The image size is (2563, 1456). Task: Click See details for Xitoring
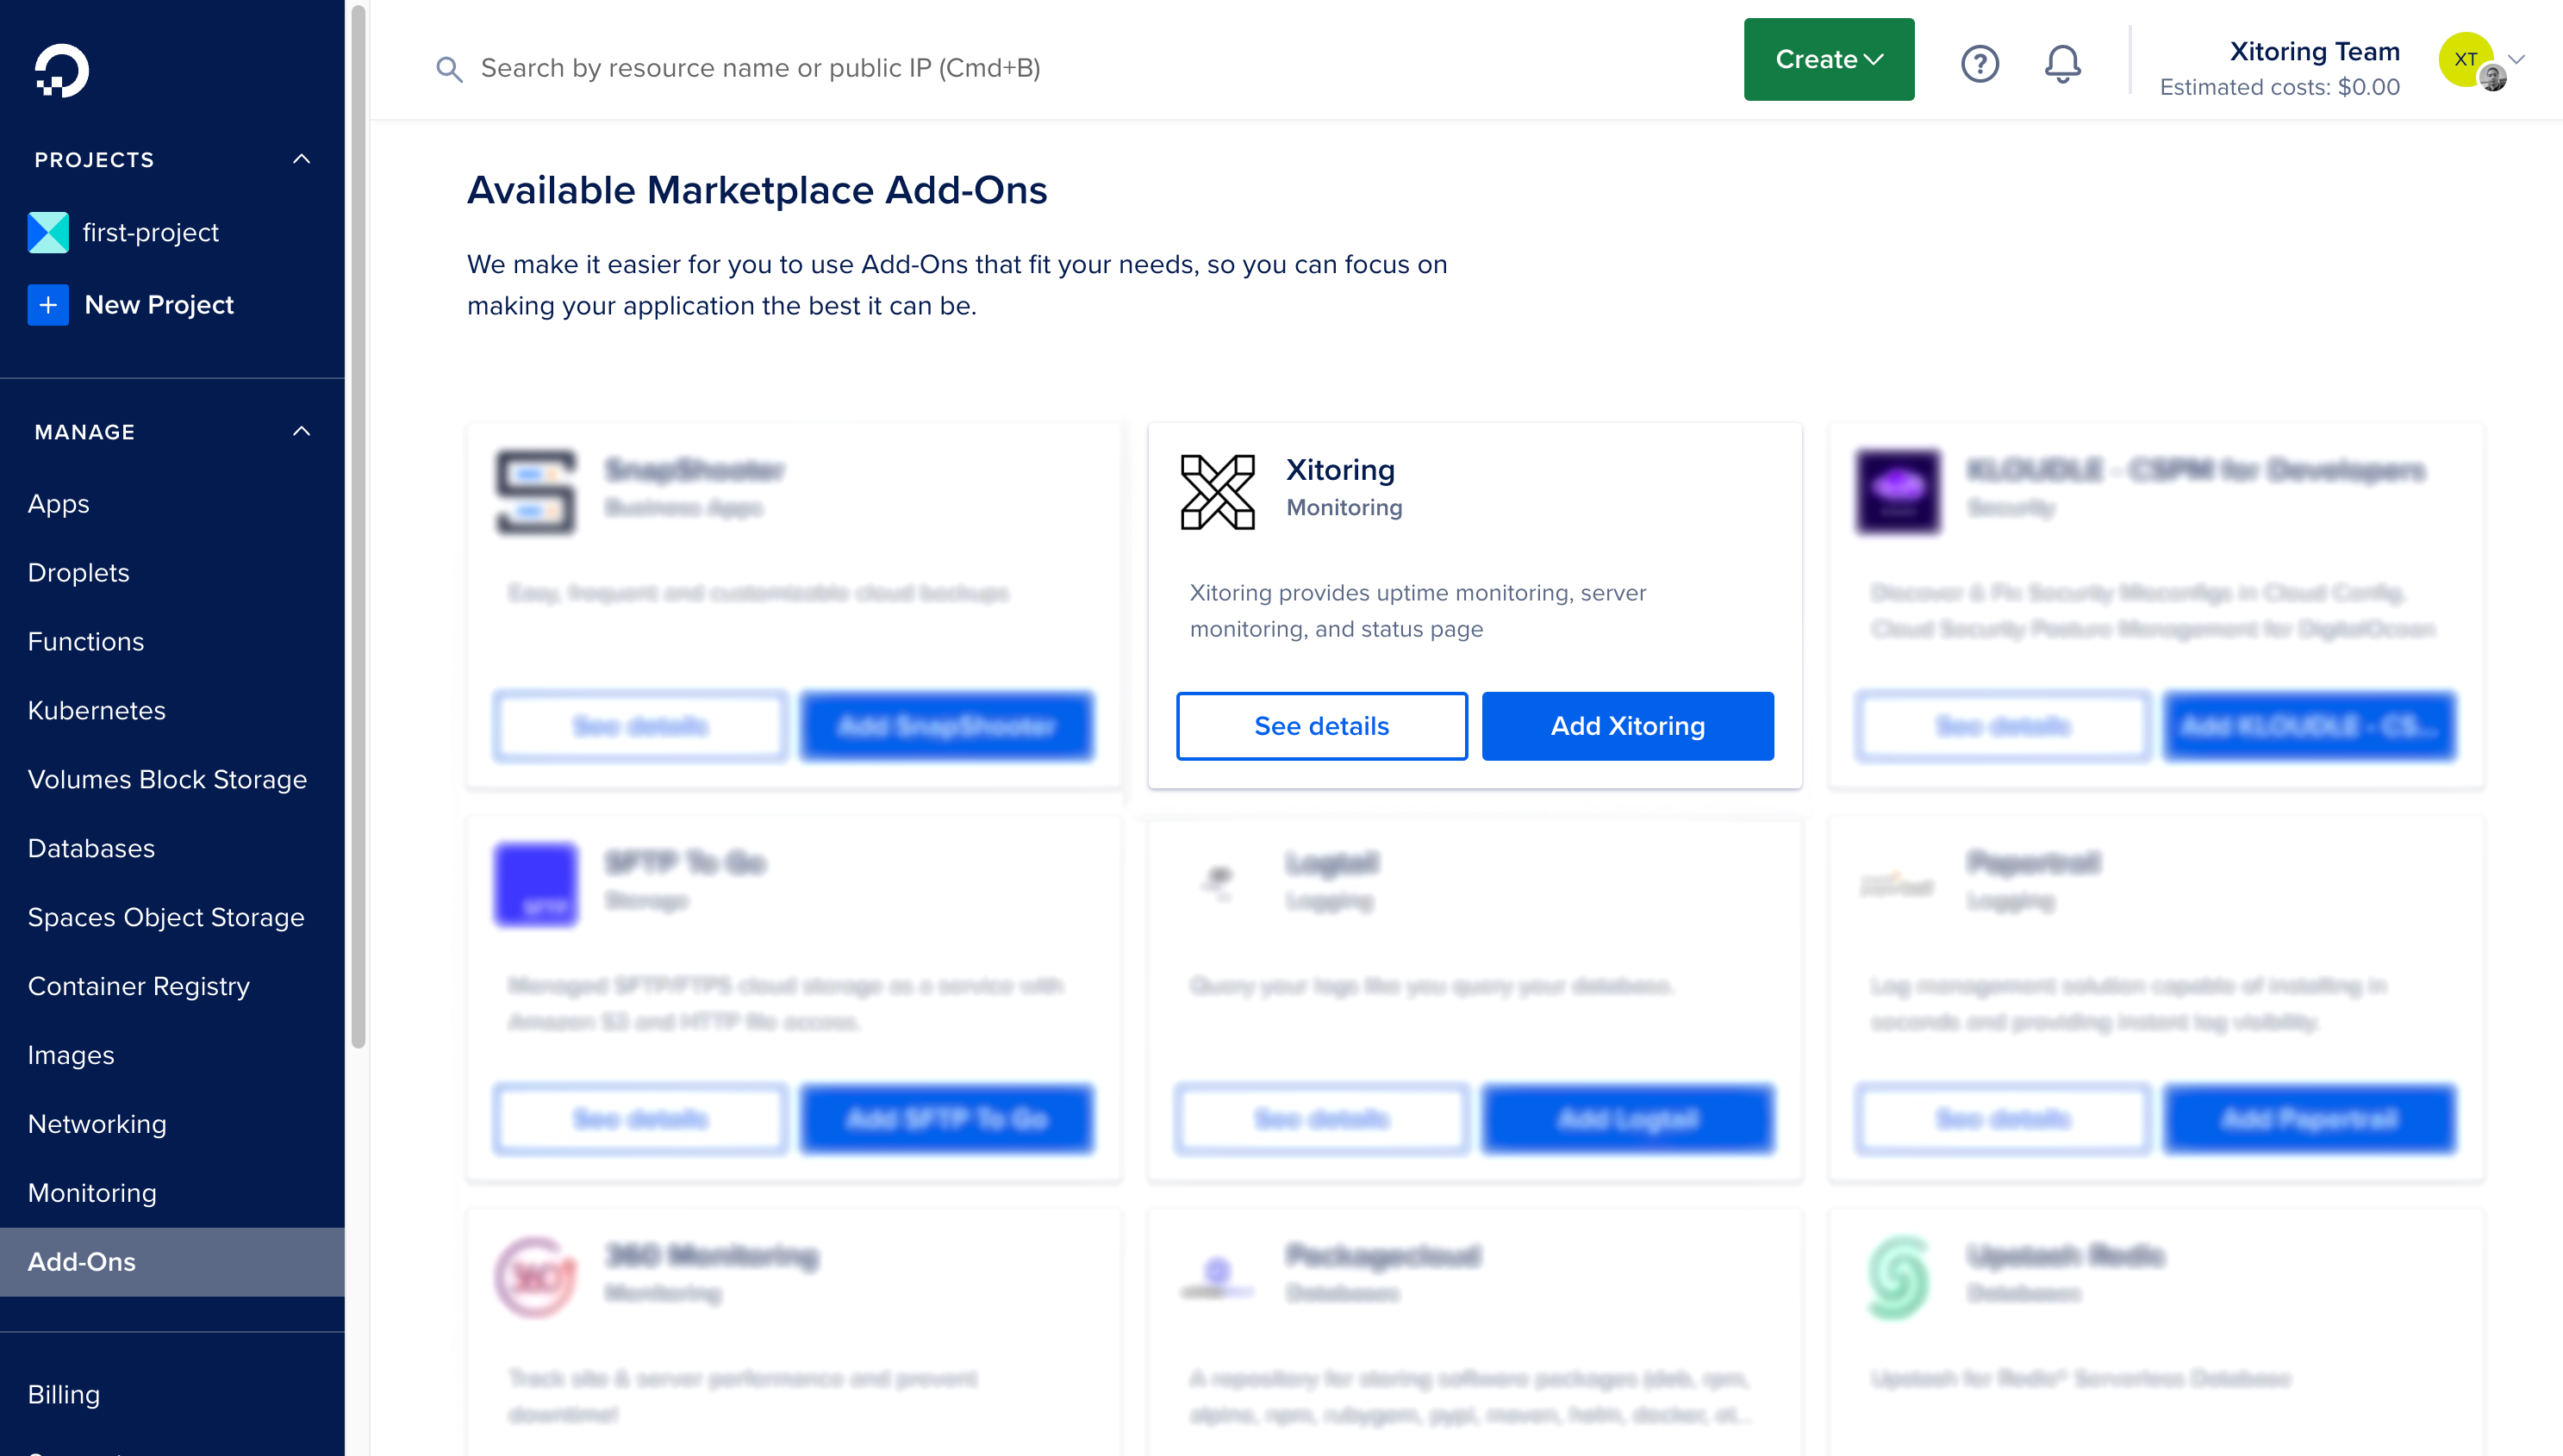(1321, 726)
